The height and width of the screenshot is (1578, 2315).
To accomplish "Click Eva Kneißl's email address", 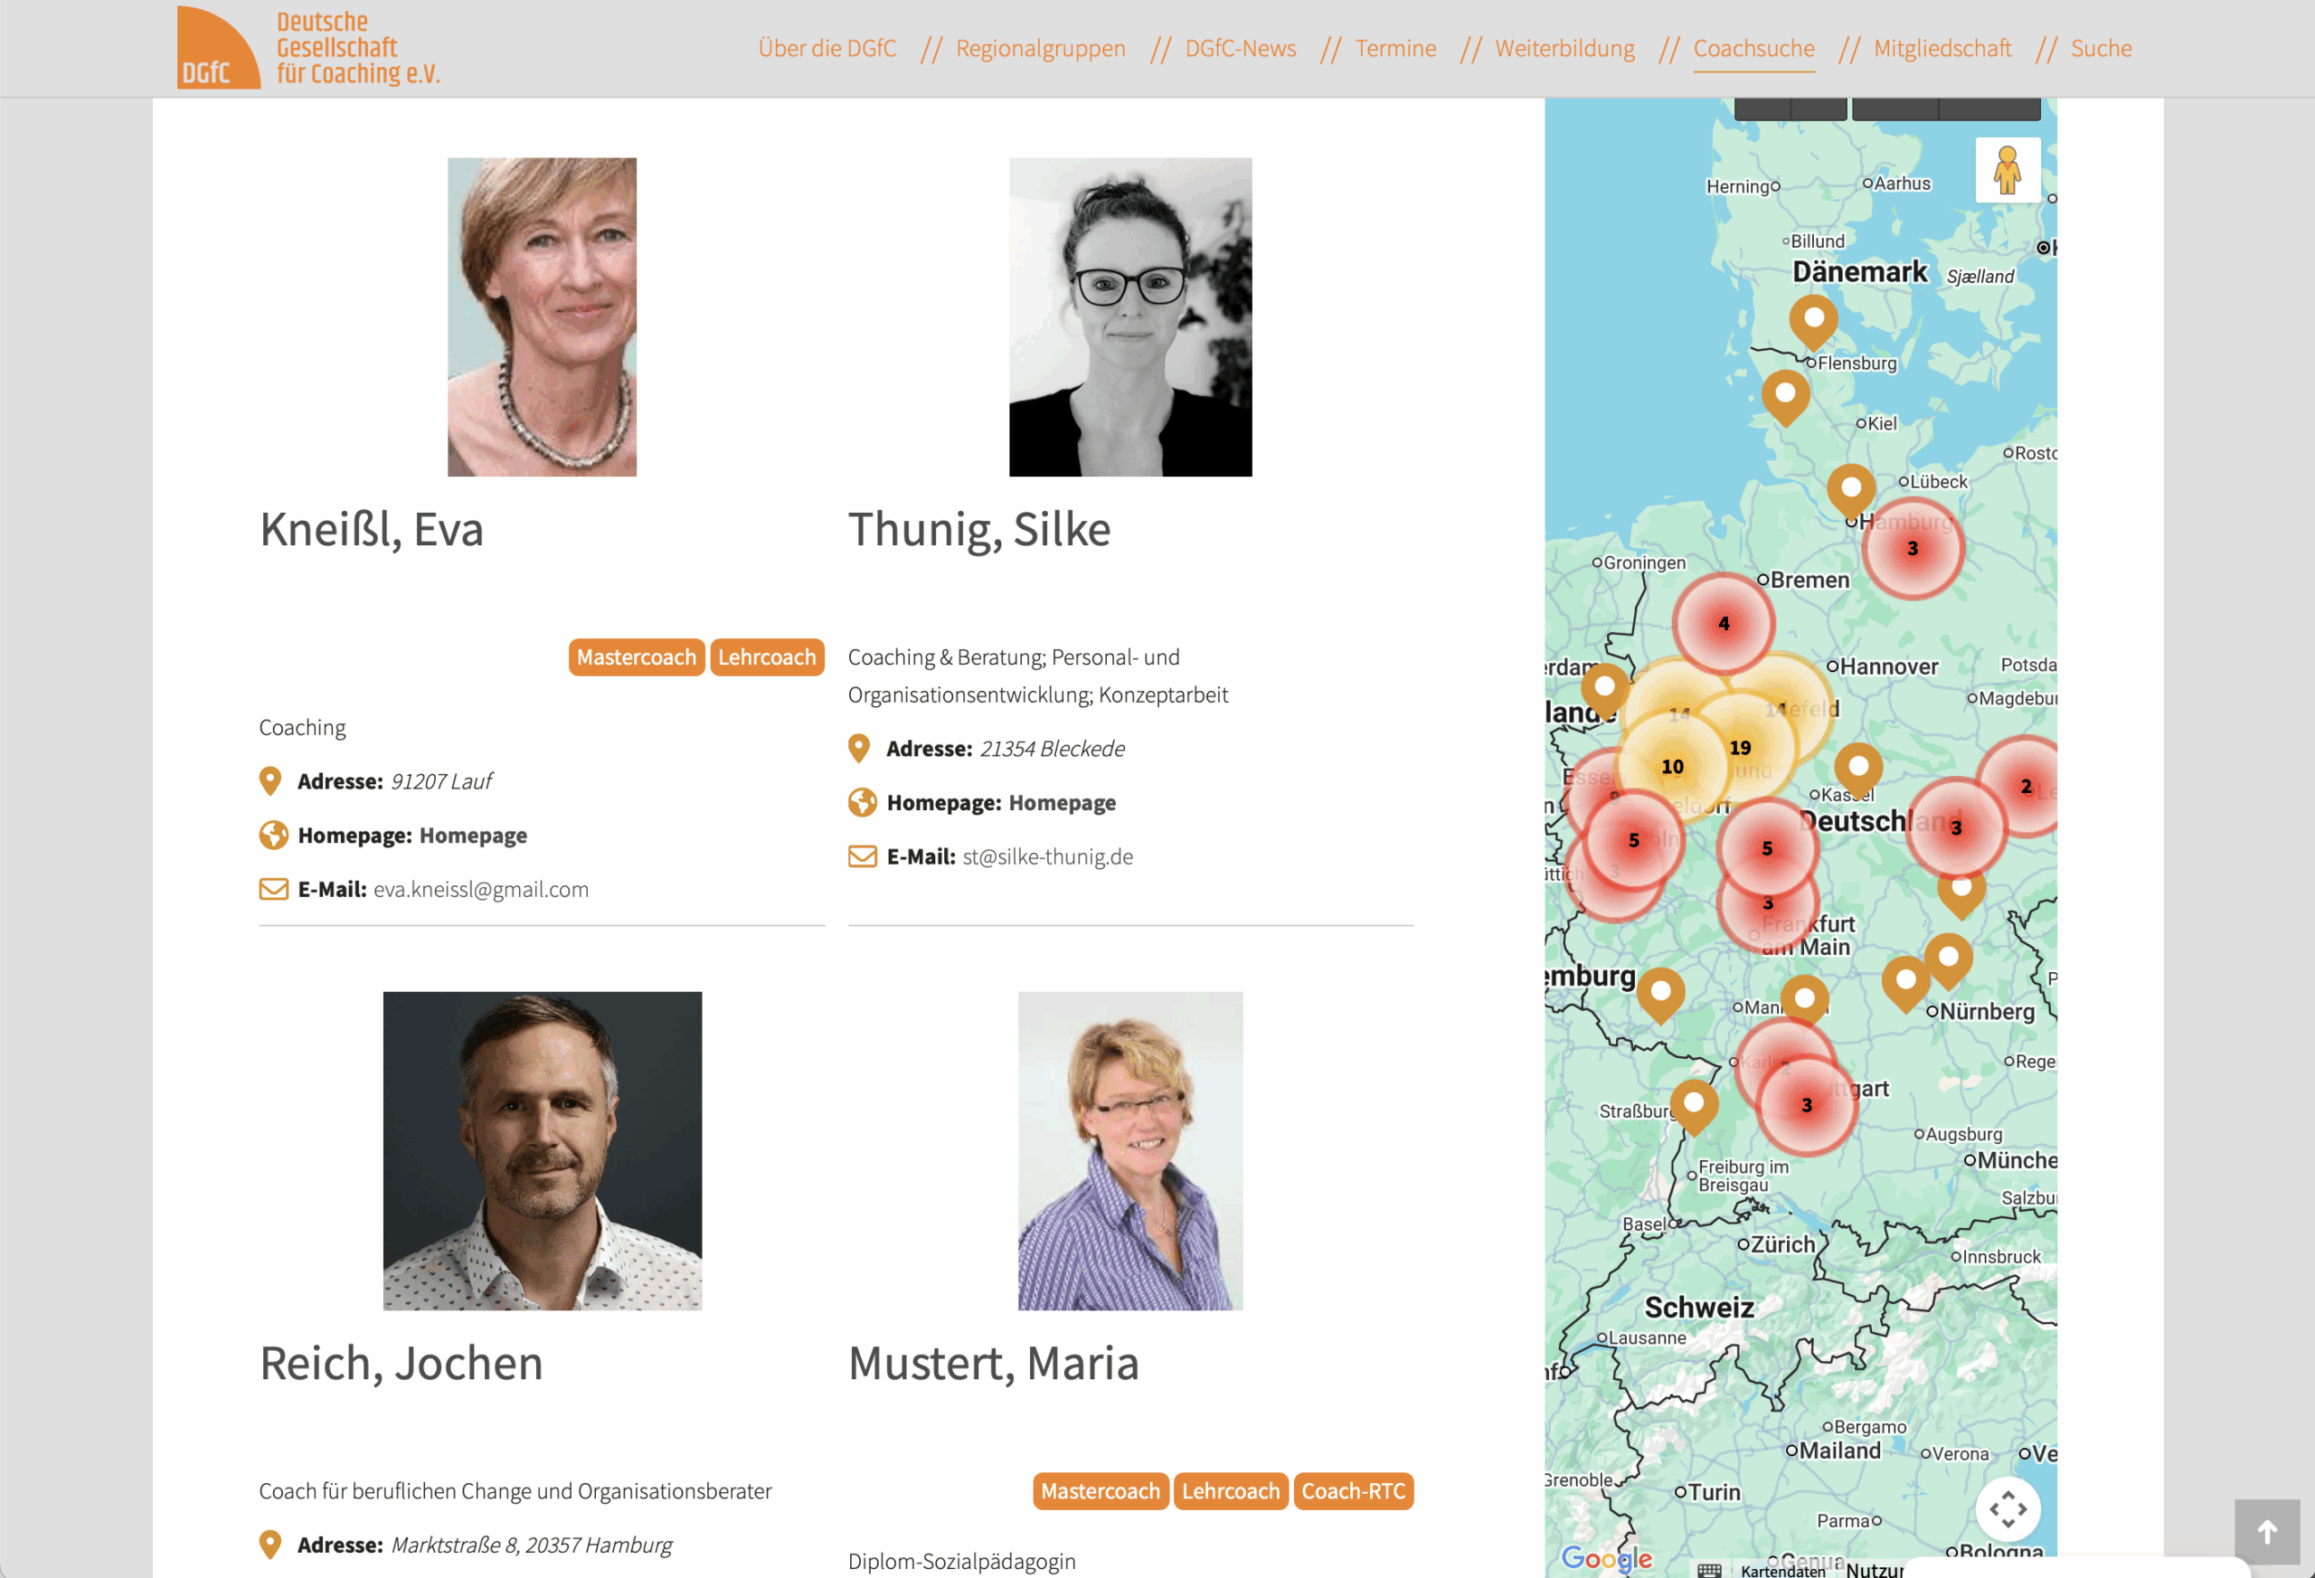I will point(481,889).
